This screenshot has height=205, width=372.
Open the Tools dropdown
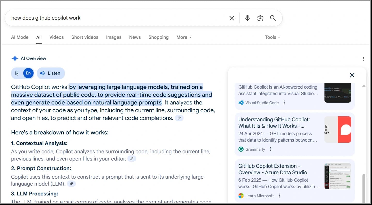273,37
